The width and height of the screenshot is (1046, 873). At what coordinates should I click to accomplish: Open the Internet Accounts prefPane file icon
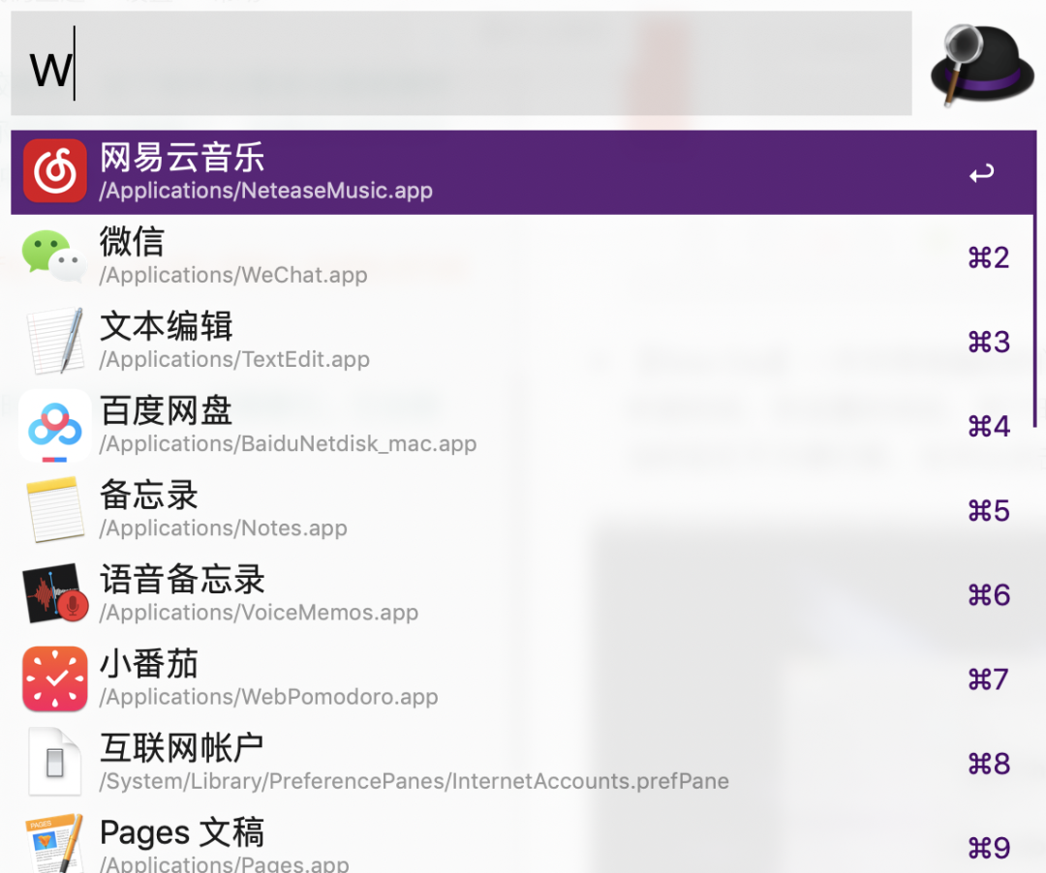[54, 762]
